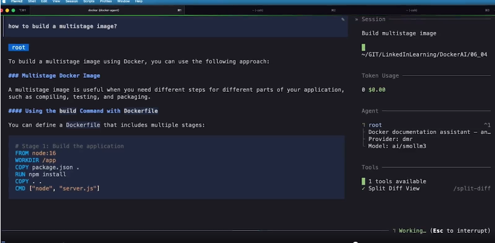Click the /split-diff command shortcut
Screen dimensions: 495x243
click(x=472, y=189)
